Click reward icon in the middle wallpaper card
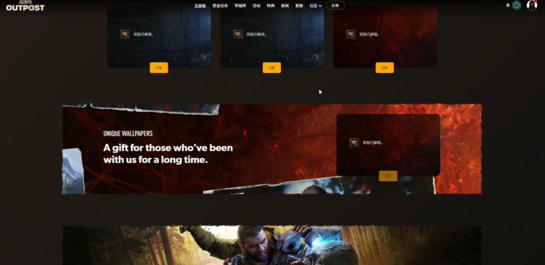 (238, 35)
